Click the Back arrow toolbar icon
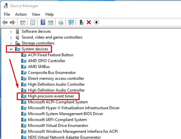The image size is (181, 139). (x=5, y=22)
